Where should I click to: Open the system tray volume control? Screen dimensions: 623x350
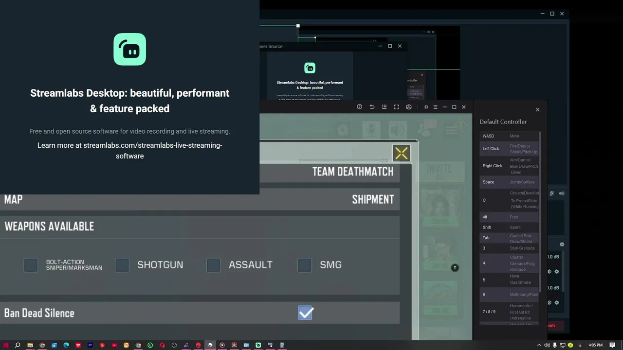pos(547,345)
